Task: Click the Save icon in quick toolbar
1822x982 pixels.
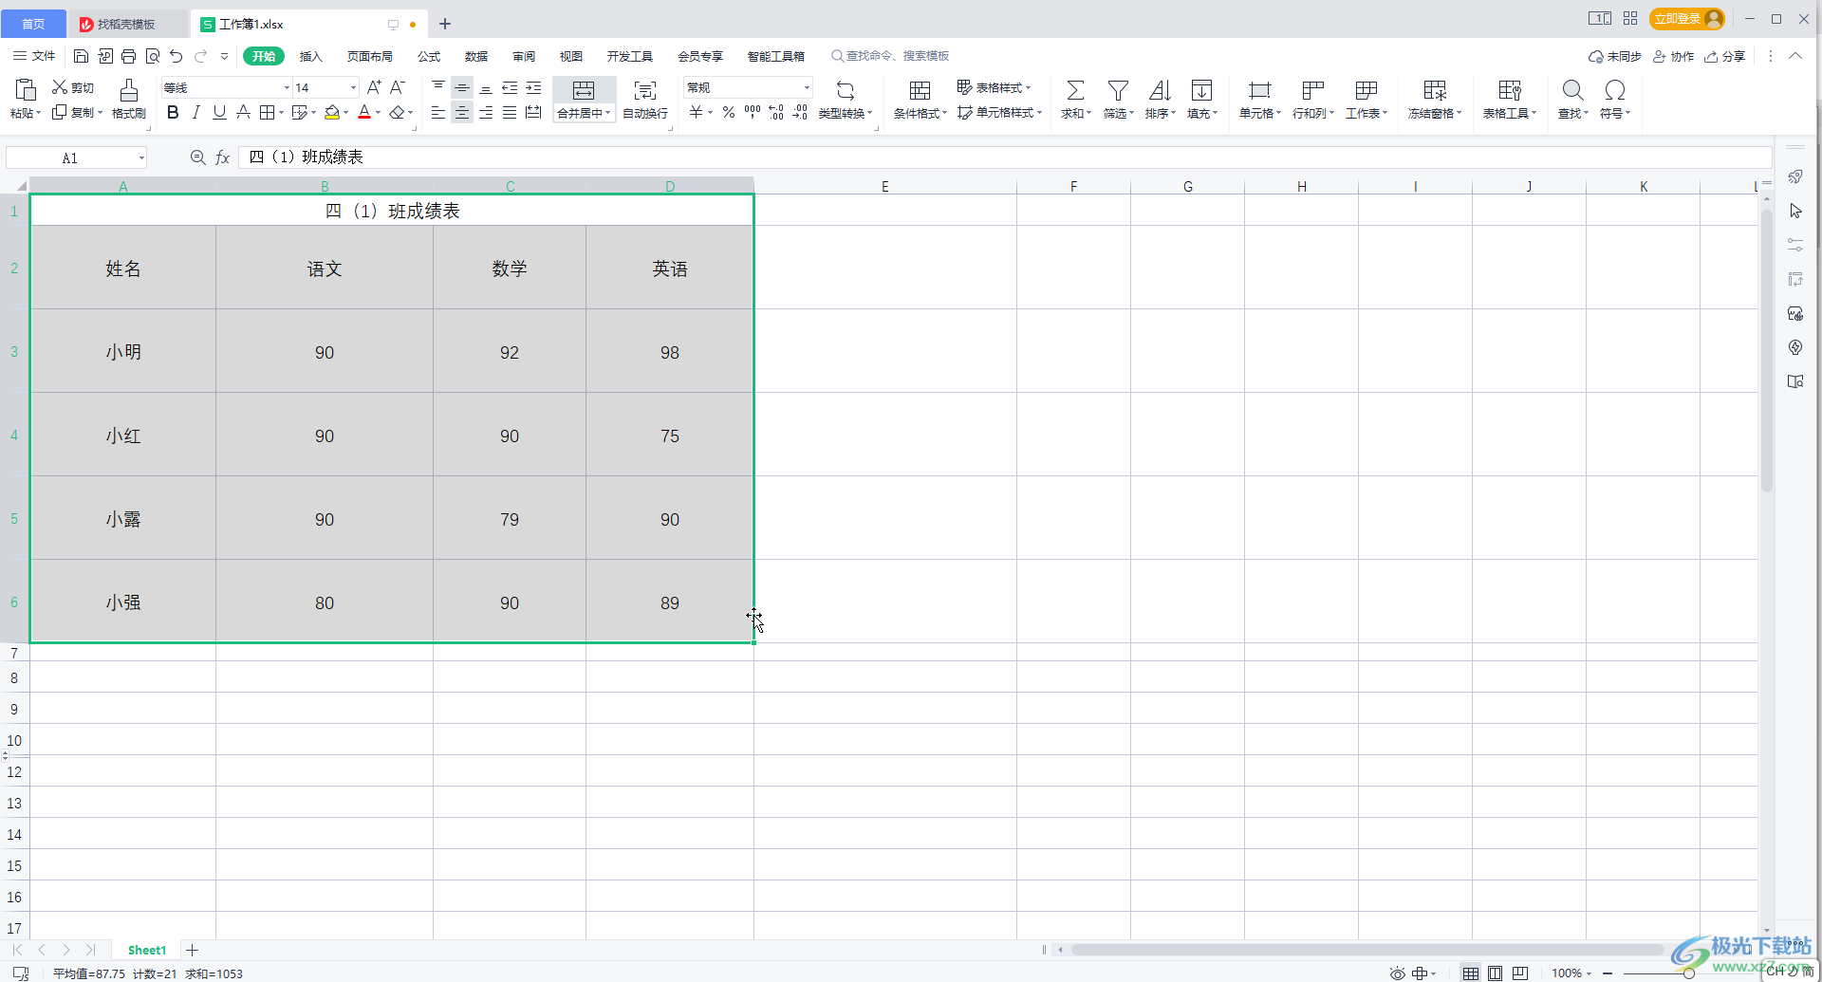Action: 81,56
